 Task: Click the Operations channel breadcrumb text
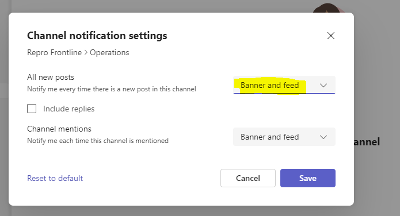[109, 52]
